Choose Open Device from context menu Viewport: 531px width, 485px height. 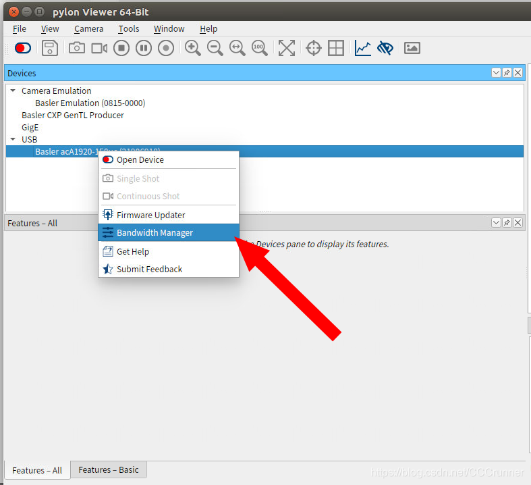(x=168, y=159)
